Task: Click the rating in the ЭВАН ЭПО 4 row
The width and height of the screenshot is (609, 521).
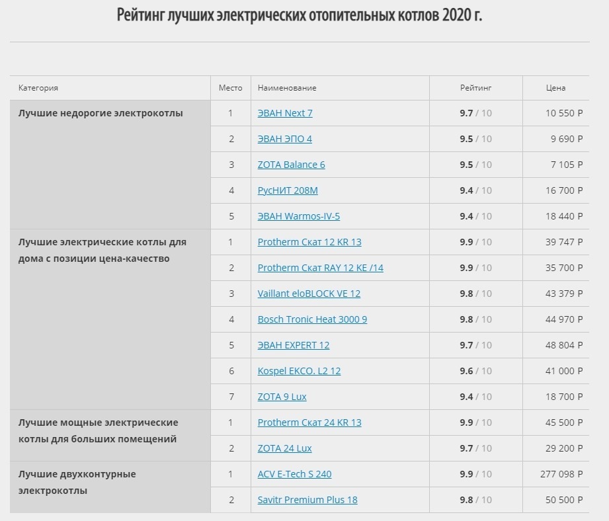Action: 476,139
